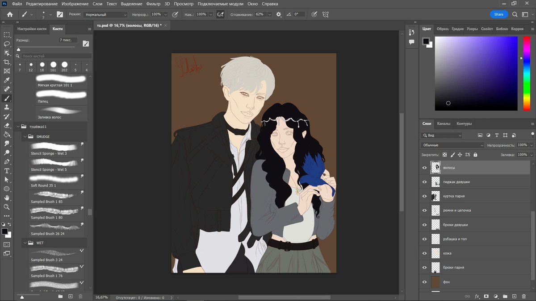
Task: Select the Lasso tool
Action: (7, 44)
